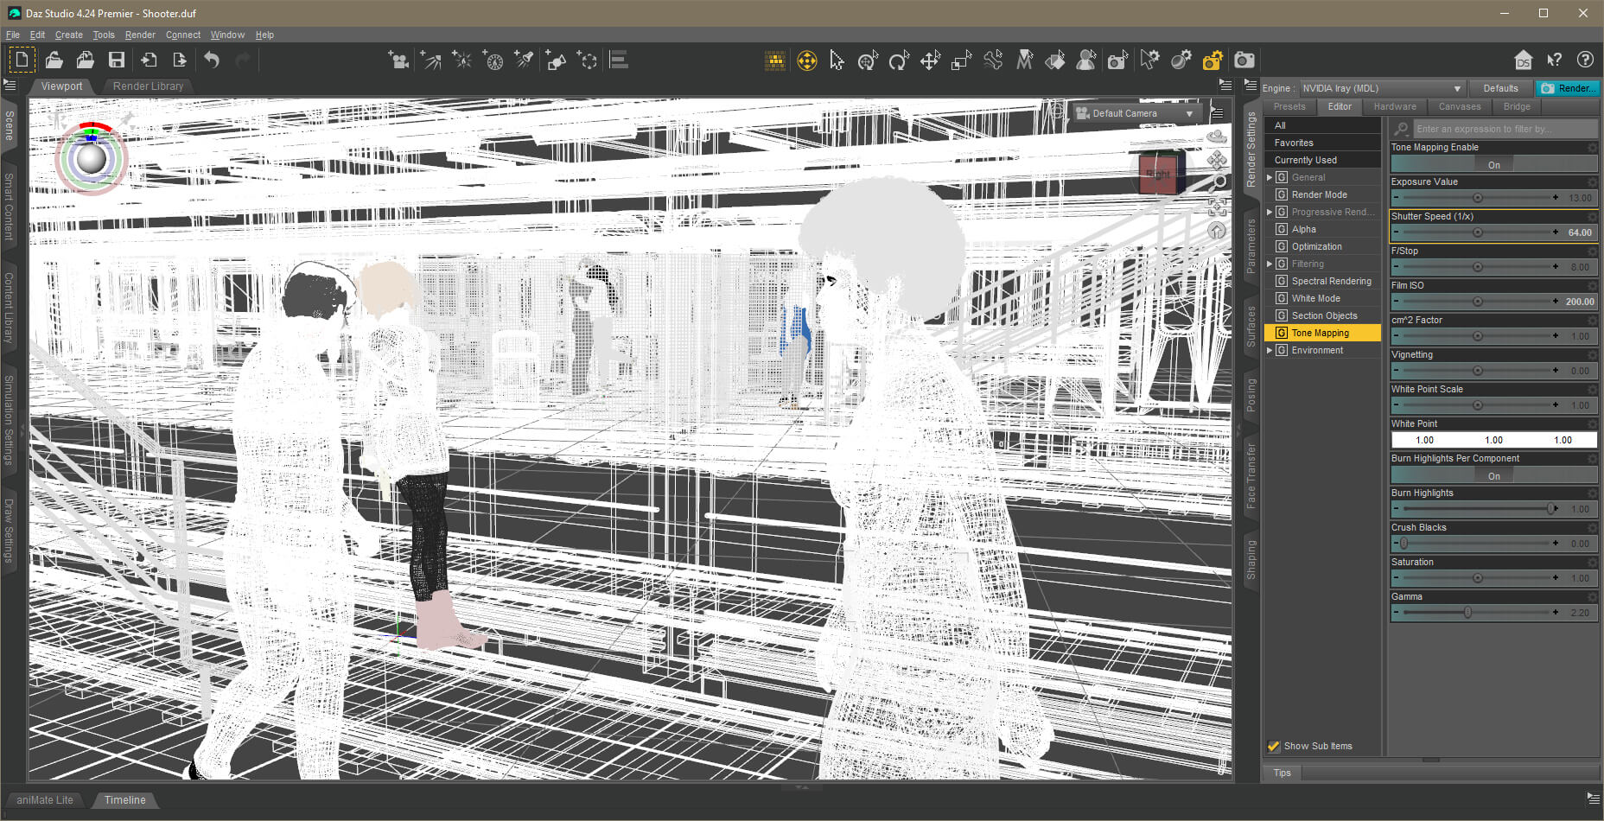The image size is (1604, 821).
Task: Click the settings filter expression field
Action: pos(1505,129)
